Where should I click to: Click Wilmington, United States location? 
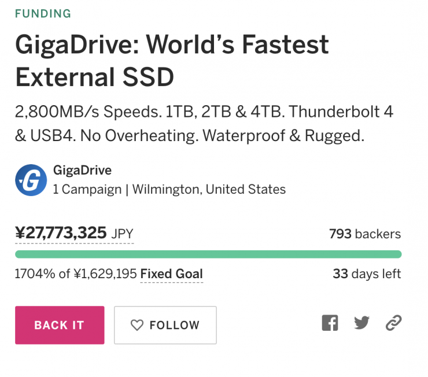coord(209,189)
